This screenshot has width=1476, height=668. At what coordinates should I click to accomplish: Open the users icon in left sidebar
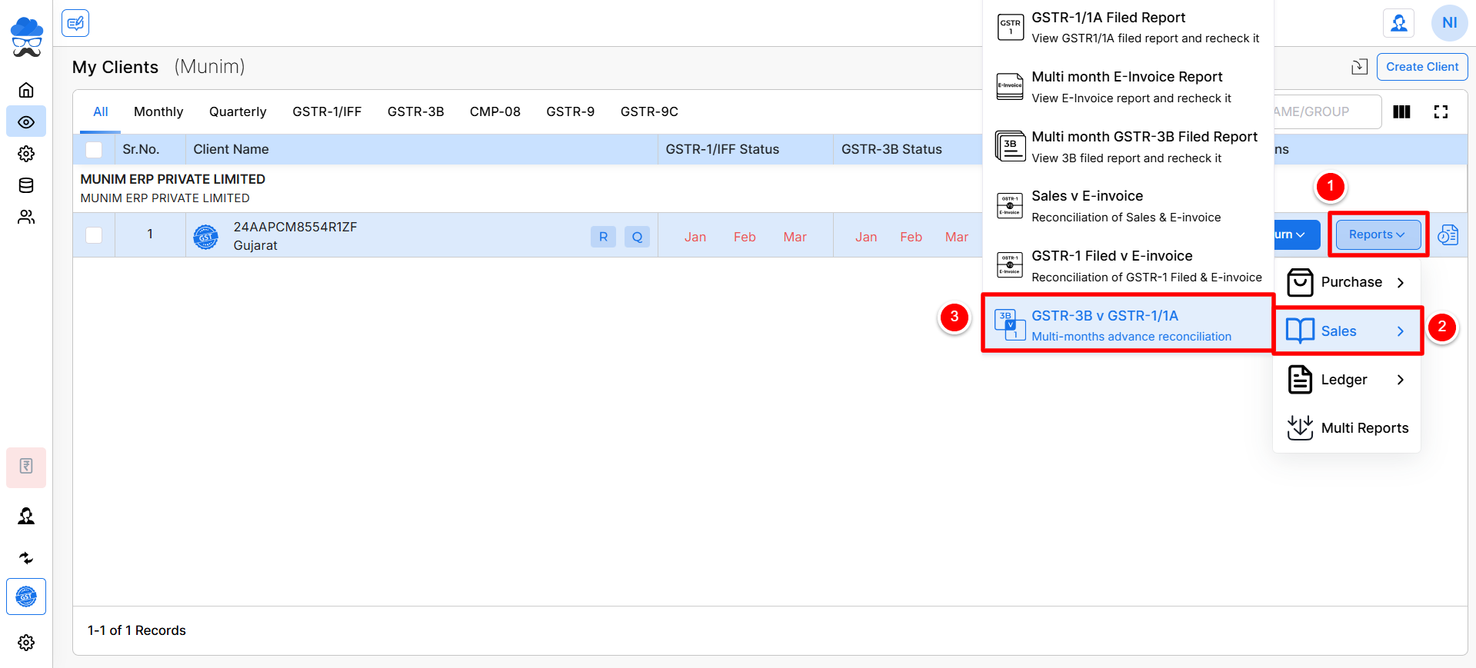pos(26,218)
